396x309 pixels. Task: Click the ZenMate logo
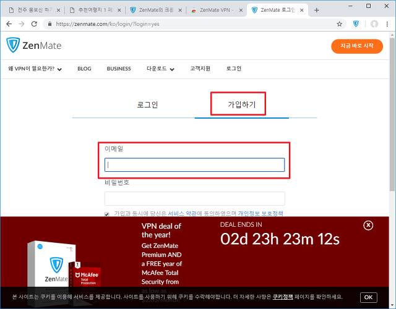(34, 45)
